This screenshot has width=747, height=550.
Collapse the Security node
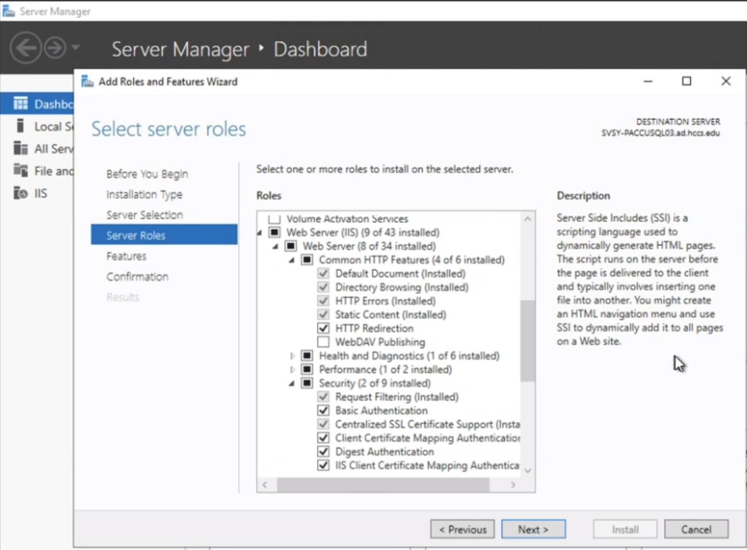tap(292, 384)
